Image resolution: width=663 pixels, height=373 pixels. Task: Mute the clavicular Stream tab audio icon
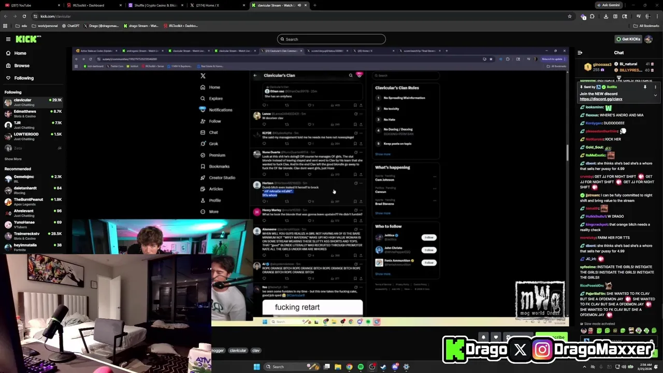pos(299,5)
